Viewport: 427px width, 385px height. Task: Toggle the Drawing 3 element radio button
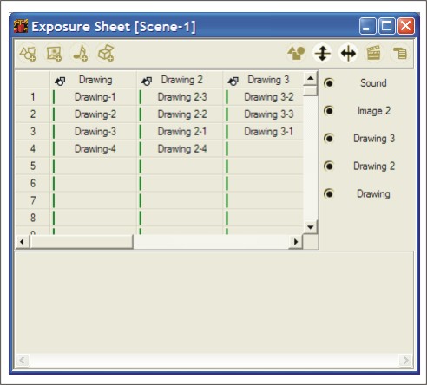pyautogui.click(x=329, y=139)
